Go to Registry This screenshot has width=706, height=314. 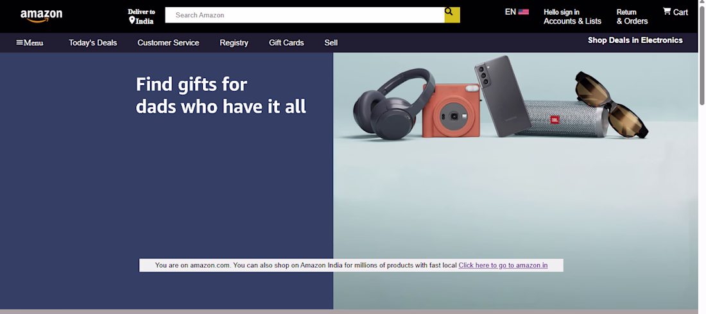point(234,43)
